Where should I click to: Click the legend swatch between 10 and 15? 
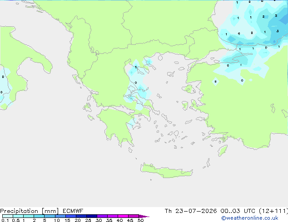click(x=60, y=216)
